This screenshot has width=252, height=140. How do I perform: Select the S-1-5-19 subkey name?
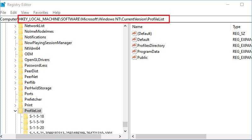click(x=37, y=122)
